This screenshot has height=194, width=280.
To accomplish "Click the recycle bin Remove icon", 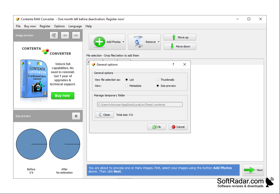I will [138, 42].
